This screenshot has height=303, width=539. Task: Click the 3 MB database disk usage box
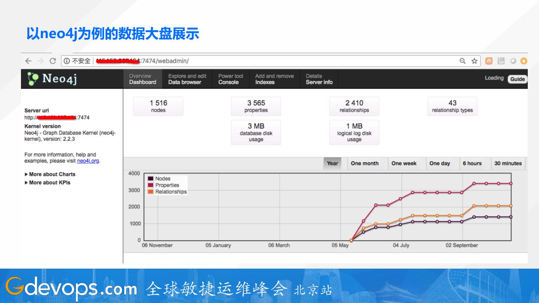(256, 132)
